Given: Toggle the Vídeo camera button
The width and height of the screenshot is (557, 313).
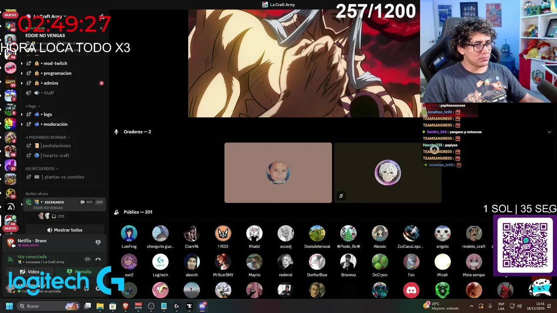Looking at the screenshot, I should point(30,272).
